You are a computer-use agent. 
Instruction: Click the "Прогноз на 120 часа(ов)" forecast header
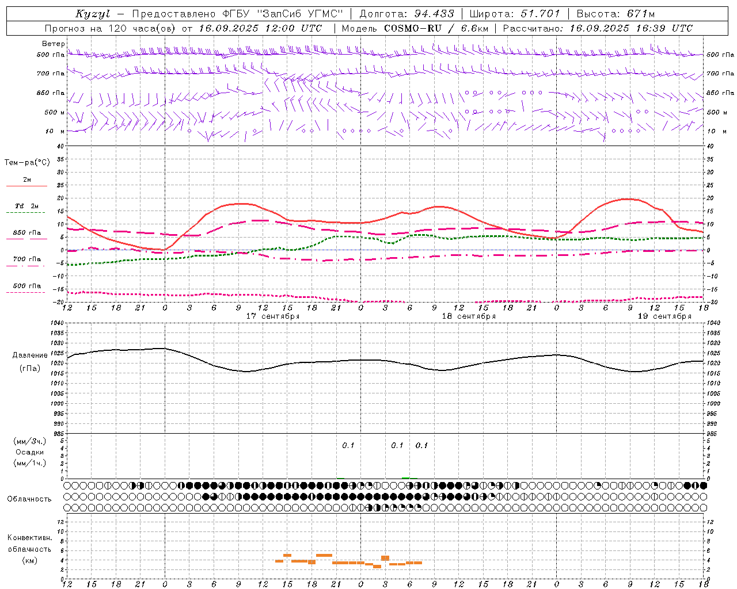tap(111, 28)
